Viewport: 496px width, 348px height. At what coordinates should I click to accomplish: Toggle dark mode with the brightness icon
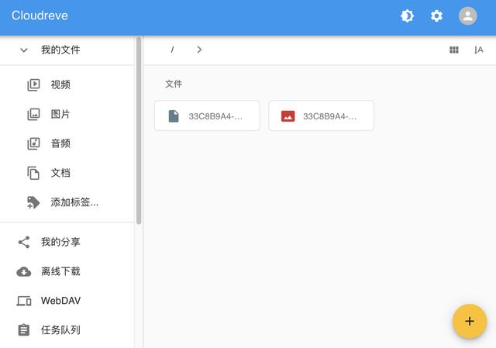coord(407,16)
